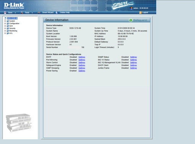Image resolution: width=195 pixels, height=144 pixels.
Task: Click the Tools wrench icon
Action: (x=22, y=13)
